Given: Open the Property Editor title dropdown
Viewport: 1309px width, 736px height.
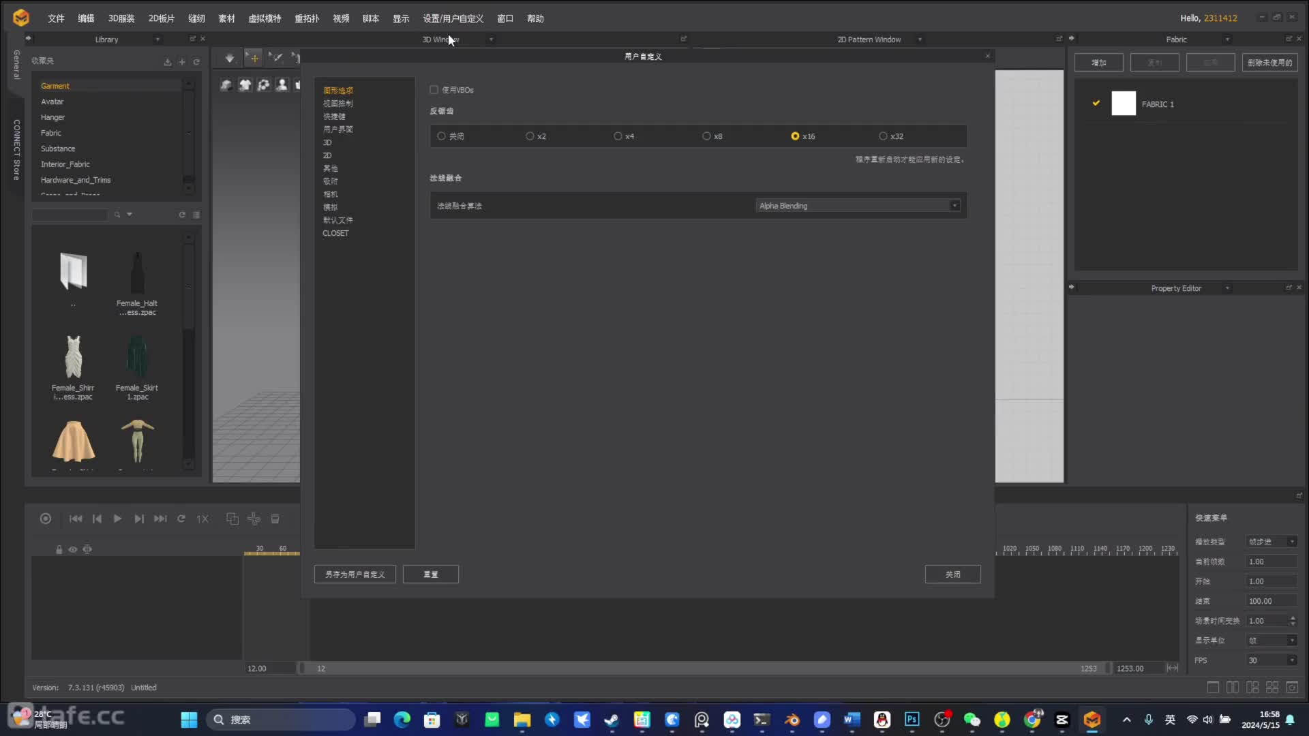Looking at the screenshot, I should (1227, 288).
